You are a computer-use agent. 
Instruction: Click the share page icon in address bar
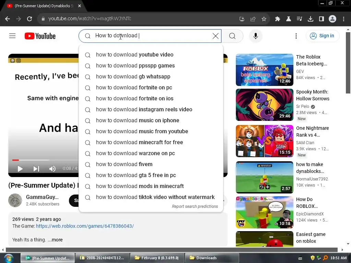click(253, 19)
